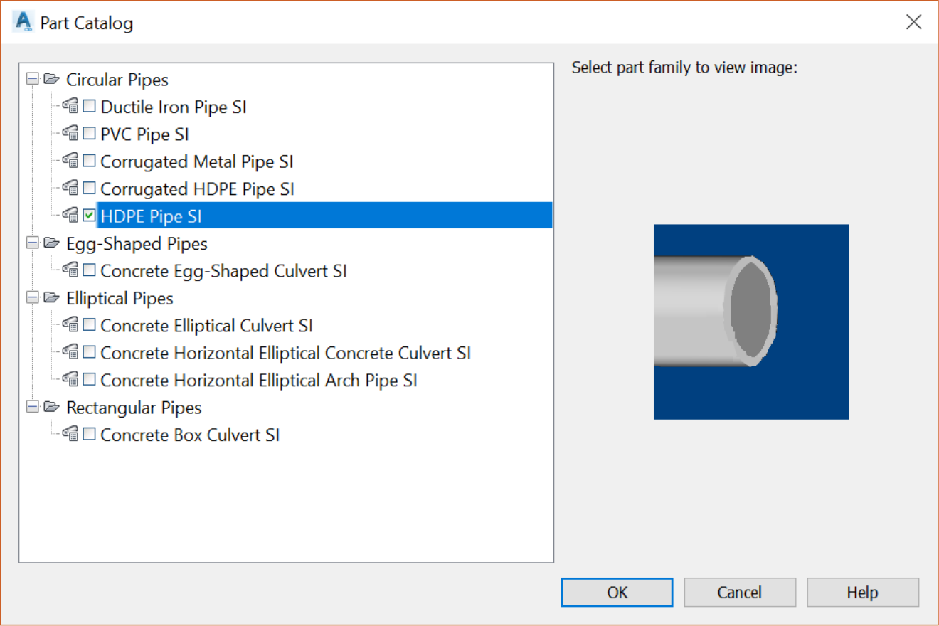Select the Elliptical Pipes category label
This screenshot has height=626, width=939.
(x=120, y=299)
